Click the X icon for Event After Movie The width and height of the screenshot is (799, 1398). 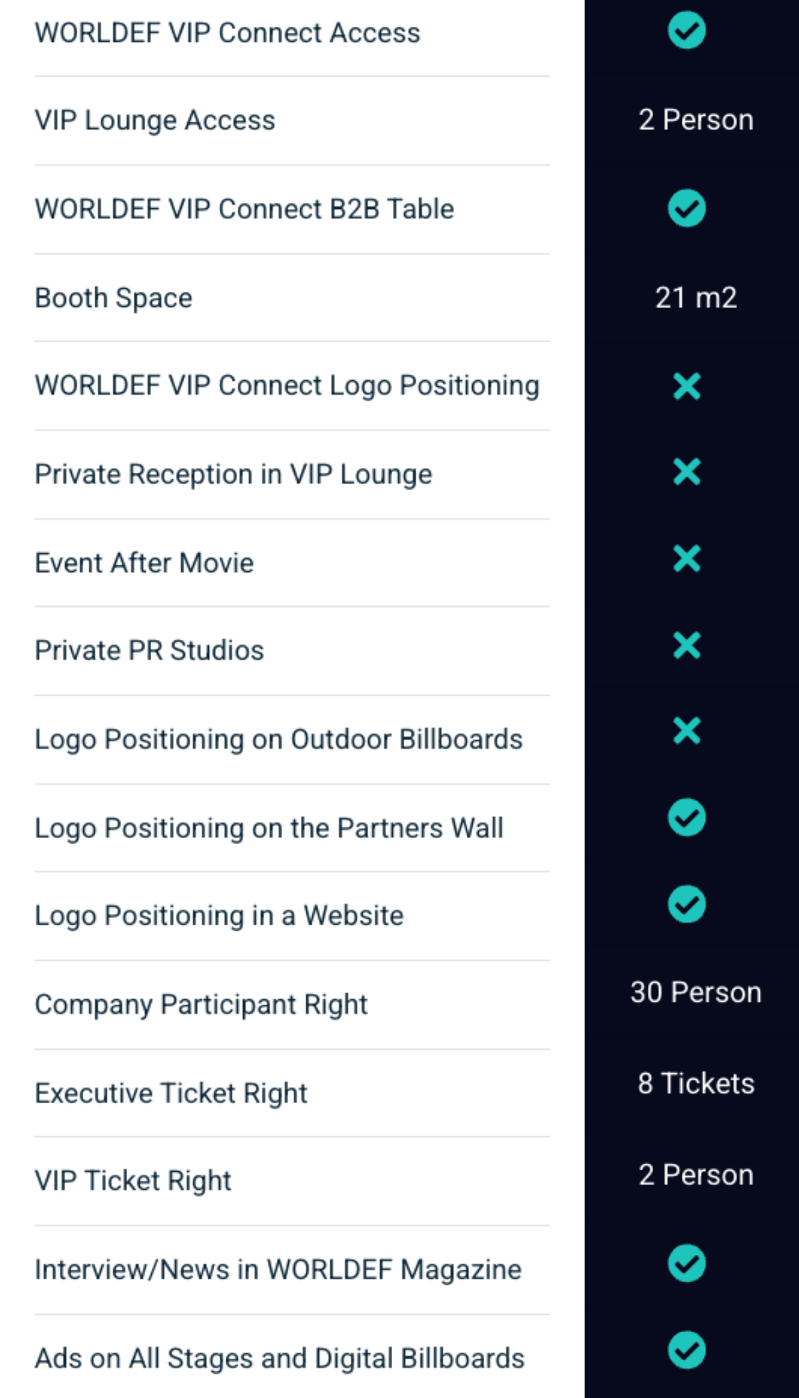[x=686, y=559]
